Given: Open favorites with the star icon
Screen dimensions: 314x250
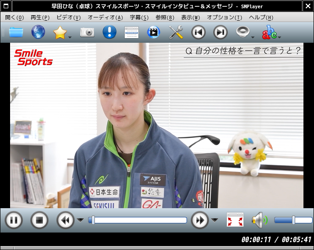Looking at the screenshot, I should (x=60, y=32).
